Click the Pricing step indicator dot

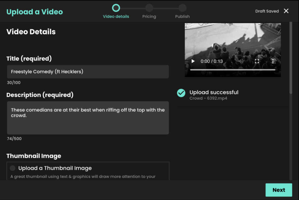[x=149, y=8]
